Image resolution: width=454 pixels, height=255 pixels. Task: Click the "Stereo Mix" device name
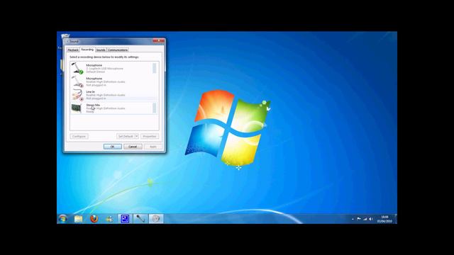[93, 105]
